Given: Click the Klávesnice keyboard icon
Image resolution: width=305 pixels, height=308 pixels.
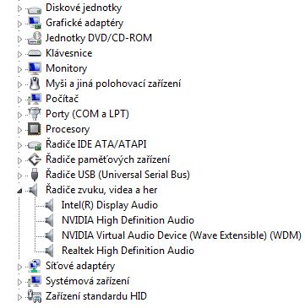Looking at the screenshot, I should [x=35, y=53].
